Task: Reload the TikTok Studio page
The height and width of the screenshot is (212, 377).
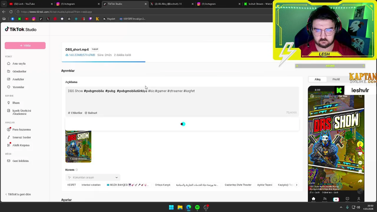Action: tap(11, 12)
